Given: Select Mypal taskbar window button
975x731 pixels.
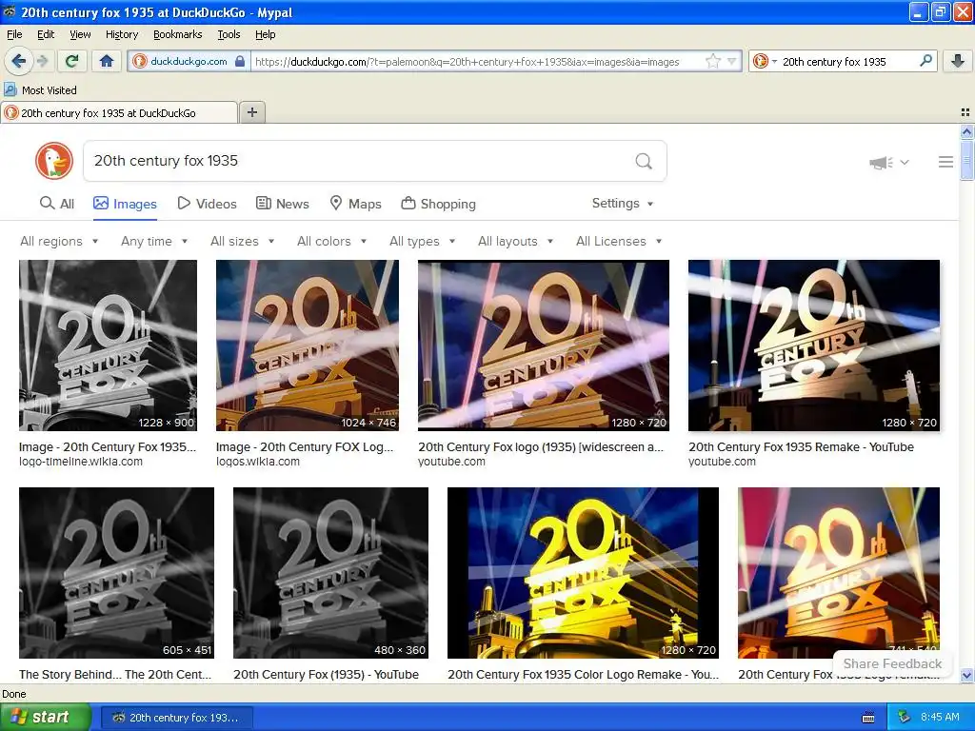Looking at the screenshot, I should (176, 718).
